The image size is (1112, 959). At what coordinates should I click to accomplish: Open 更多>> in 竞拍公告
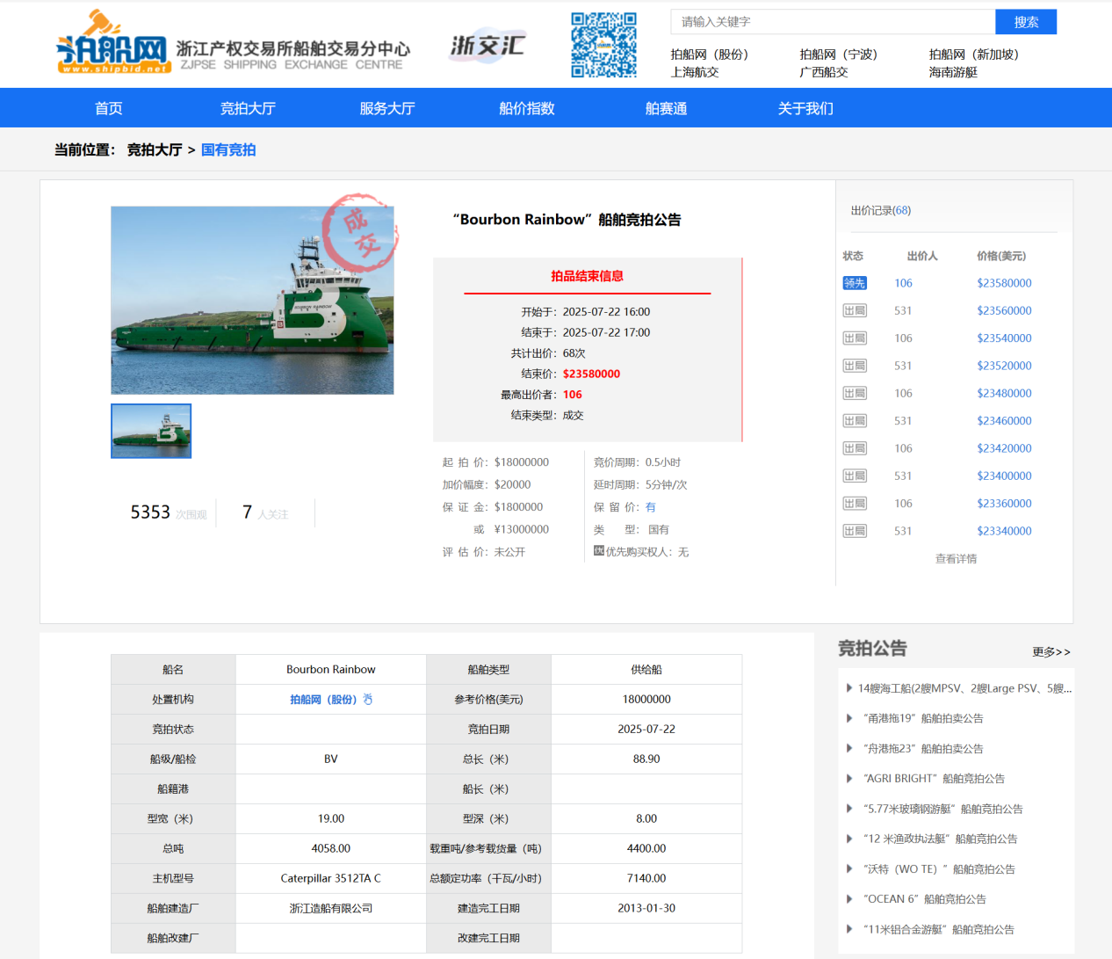pos(1051,652)
